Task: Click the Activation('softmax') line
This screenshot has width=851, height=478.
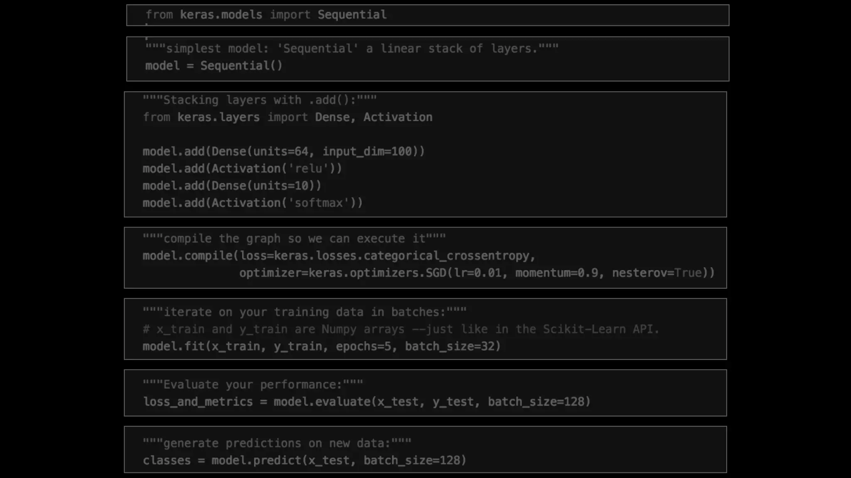Action: pos(253,203)
